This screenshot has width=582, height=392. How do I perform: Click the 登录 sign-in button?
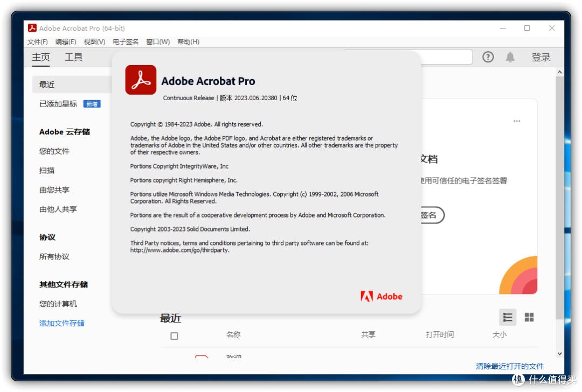(541, 58)
